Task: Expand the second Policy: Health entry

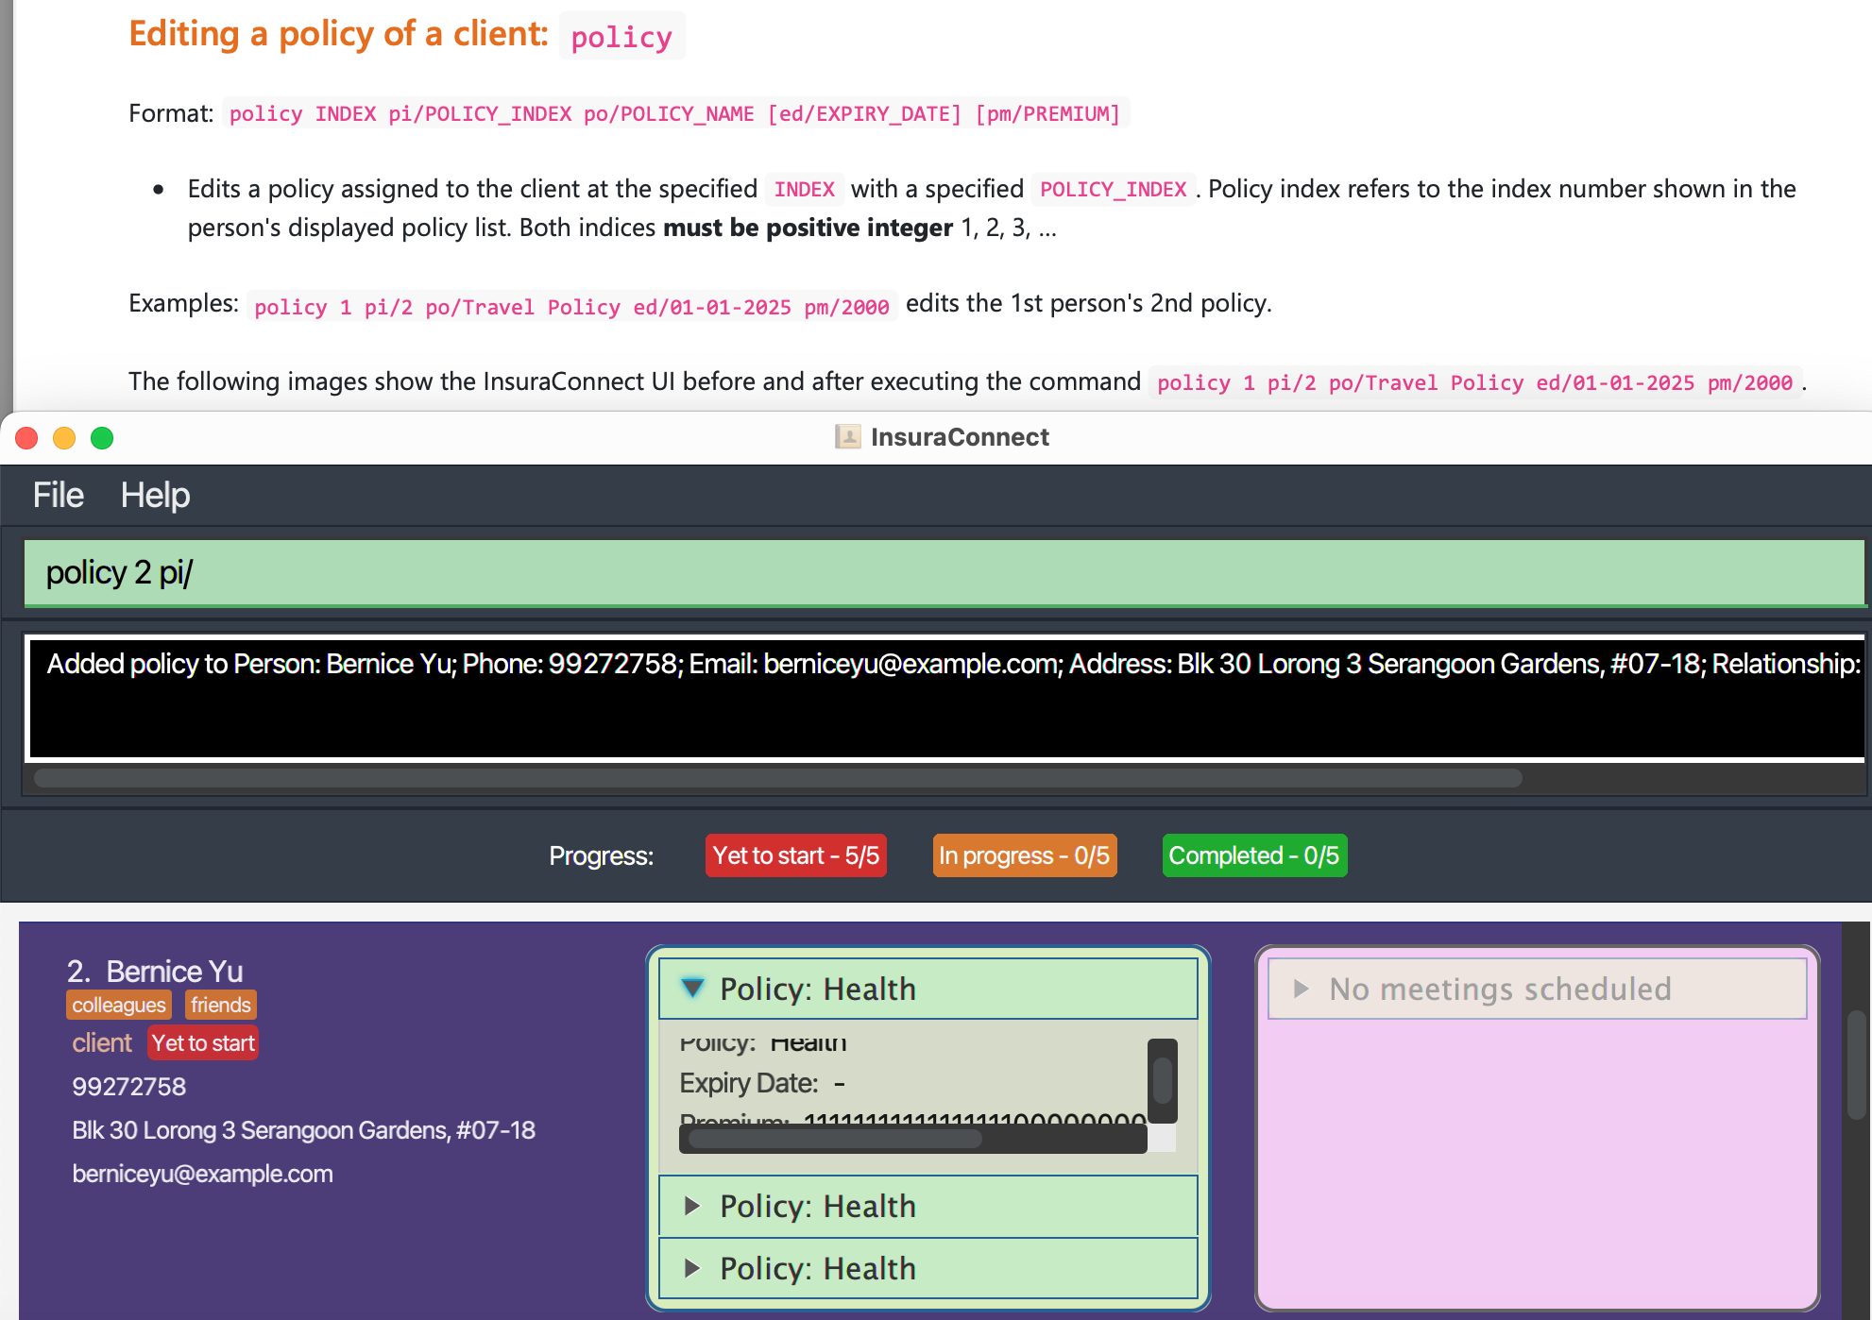Action: (x=692, y=1206)
